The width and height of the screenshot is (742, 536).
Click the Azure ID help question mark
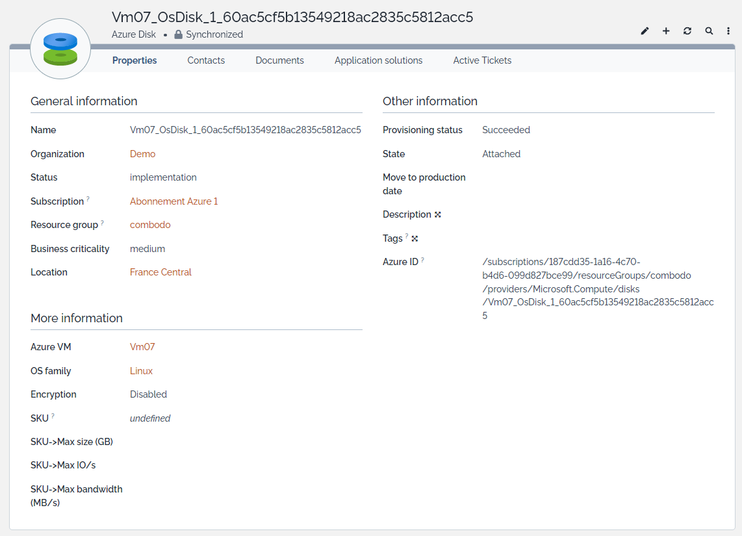pyautogui.click(x=423, y=260)
